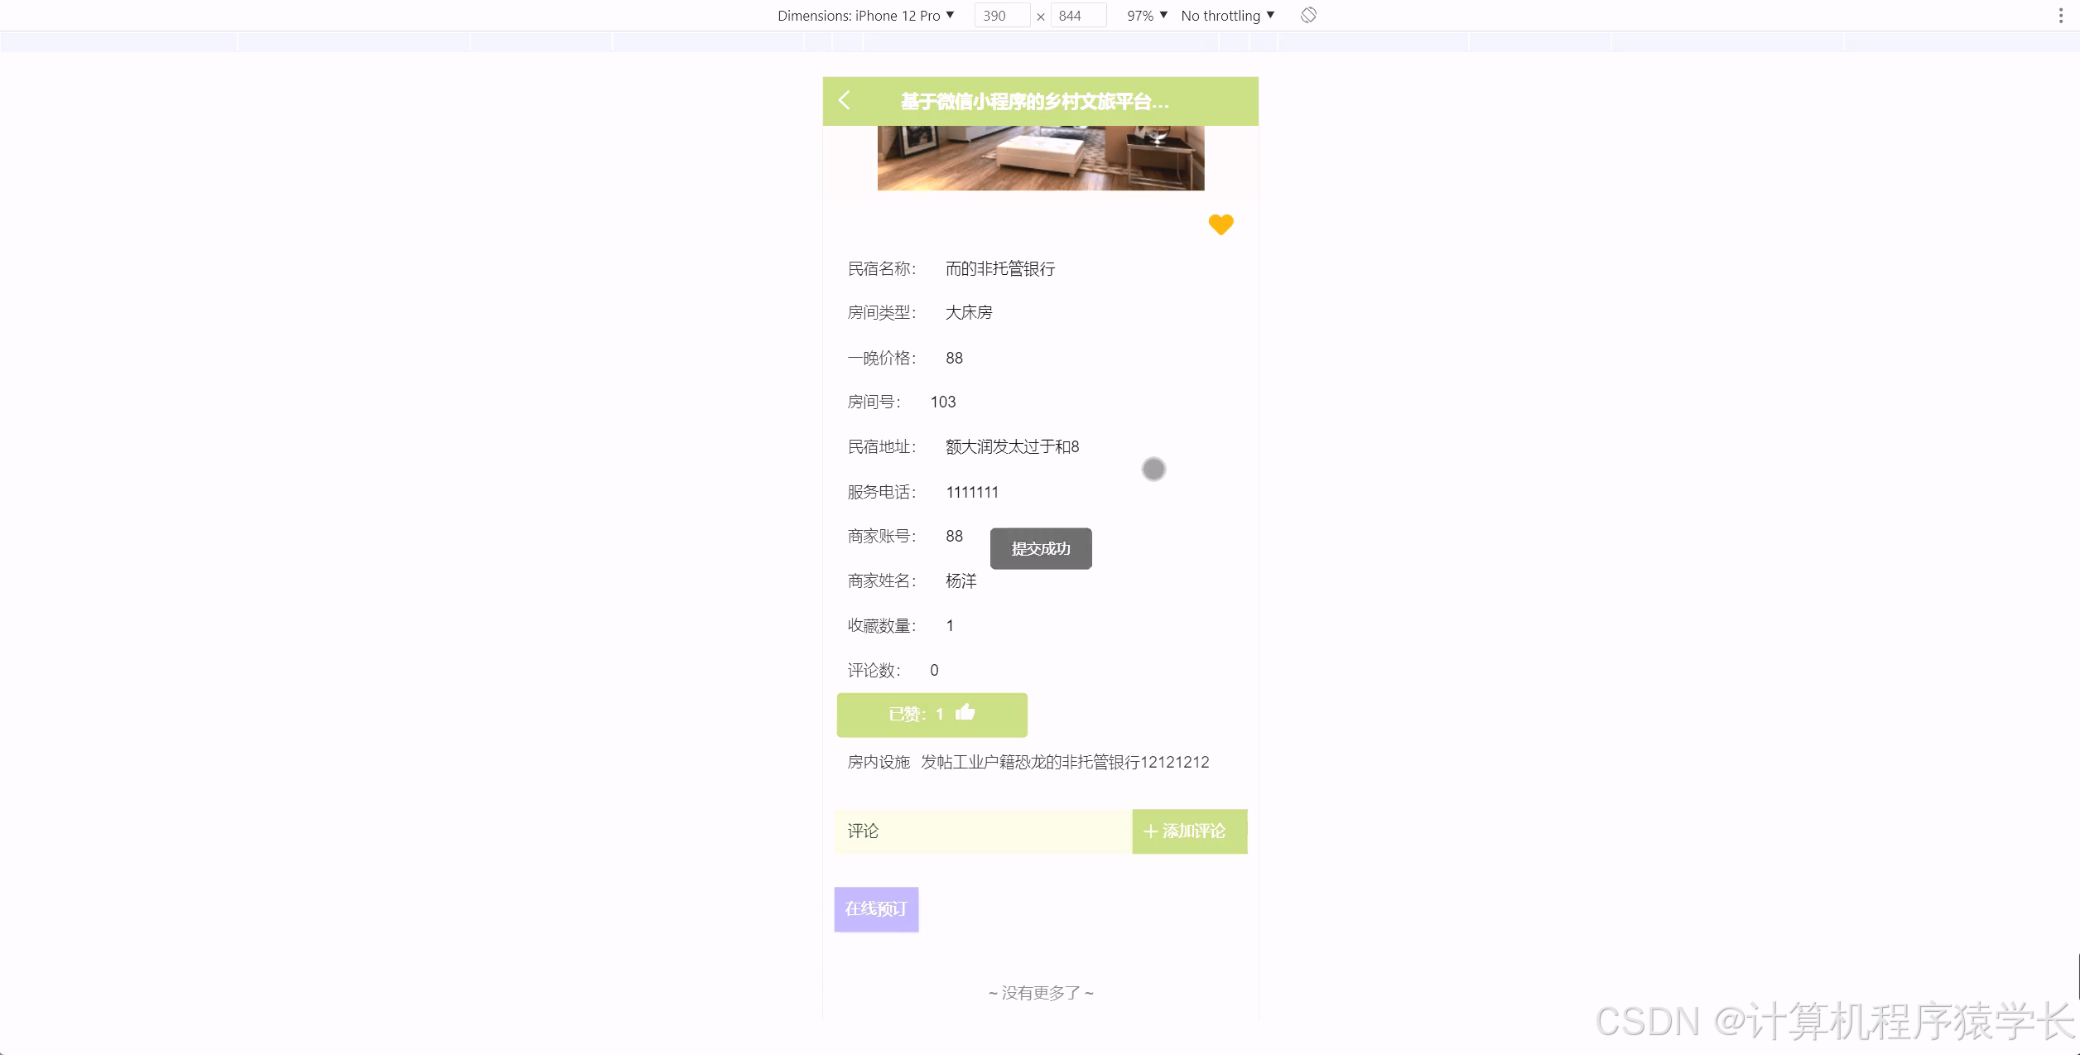Unfavorite the homestay via the heart toggle
This screenshot has width=2080, height=1055.
(x=1221, y=224)
